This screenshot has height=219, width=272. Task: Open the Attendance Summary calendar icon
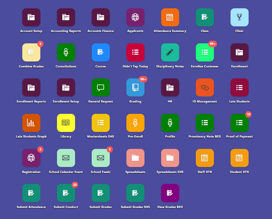tap(170, 17)
